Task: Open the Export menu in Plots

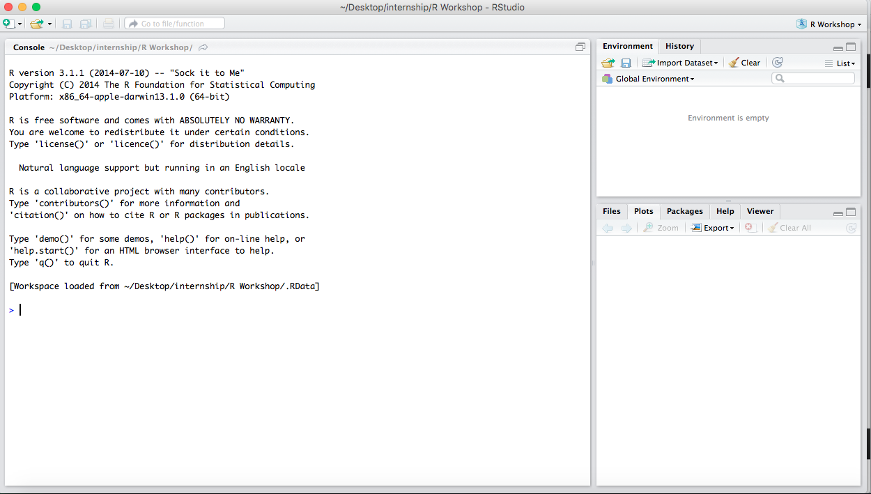Action: point(712,228)
